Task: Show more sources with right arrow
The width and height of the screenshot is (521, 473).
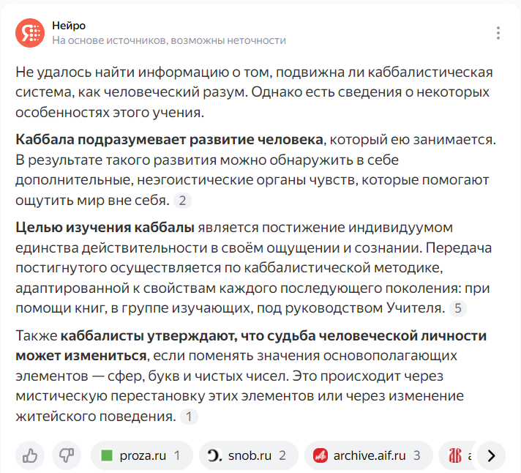Action: 491,455
